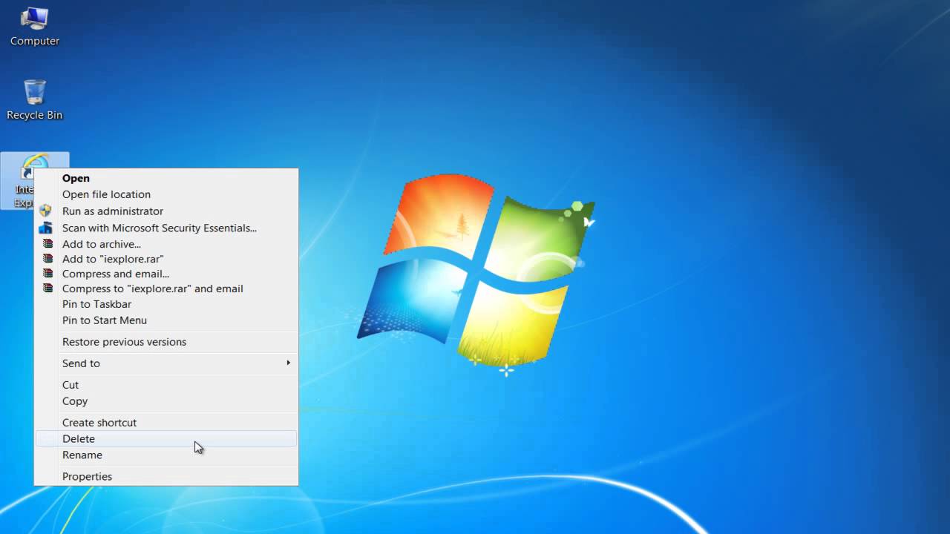Click the Microsoft Security Essentials scan icon
The height and width of the screenshot is (534, 950).
46,228
